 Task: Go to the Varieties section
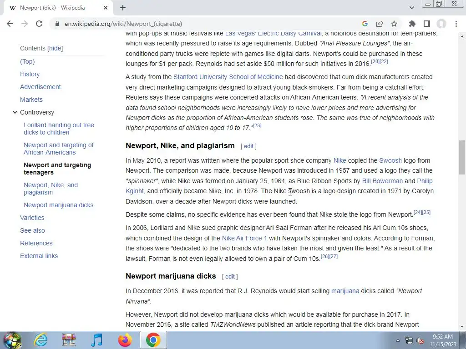tap(32, 218)
